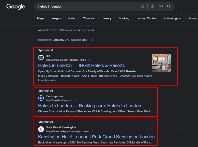The image size is (198, 147).
Task: Open the IHG 'Explore Hotels' sitelink
Action: click(70, 76)
